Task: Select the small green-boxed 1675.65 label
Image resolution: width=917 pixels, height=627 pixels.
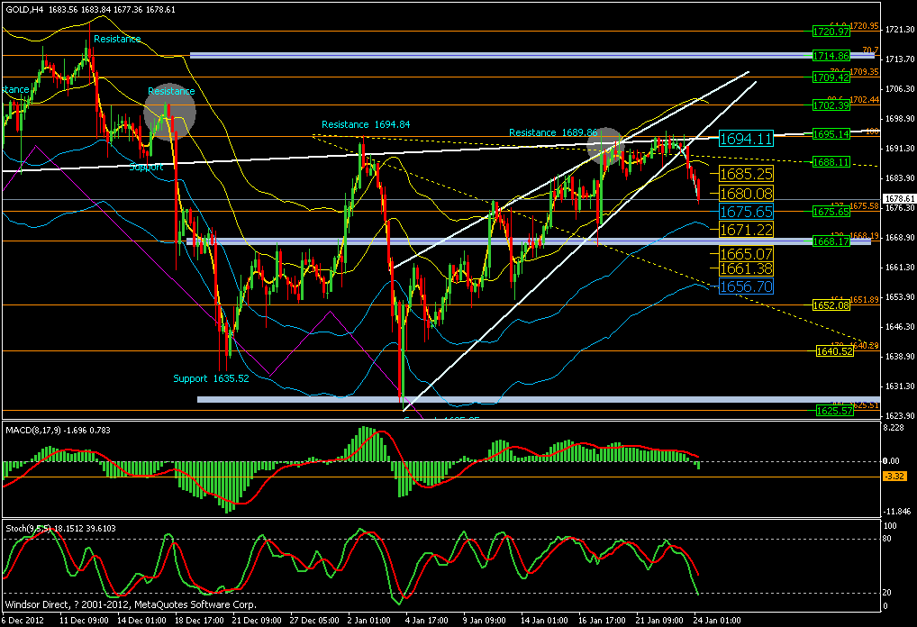Action: tap(831, 212)
